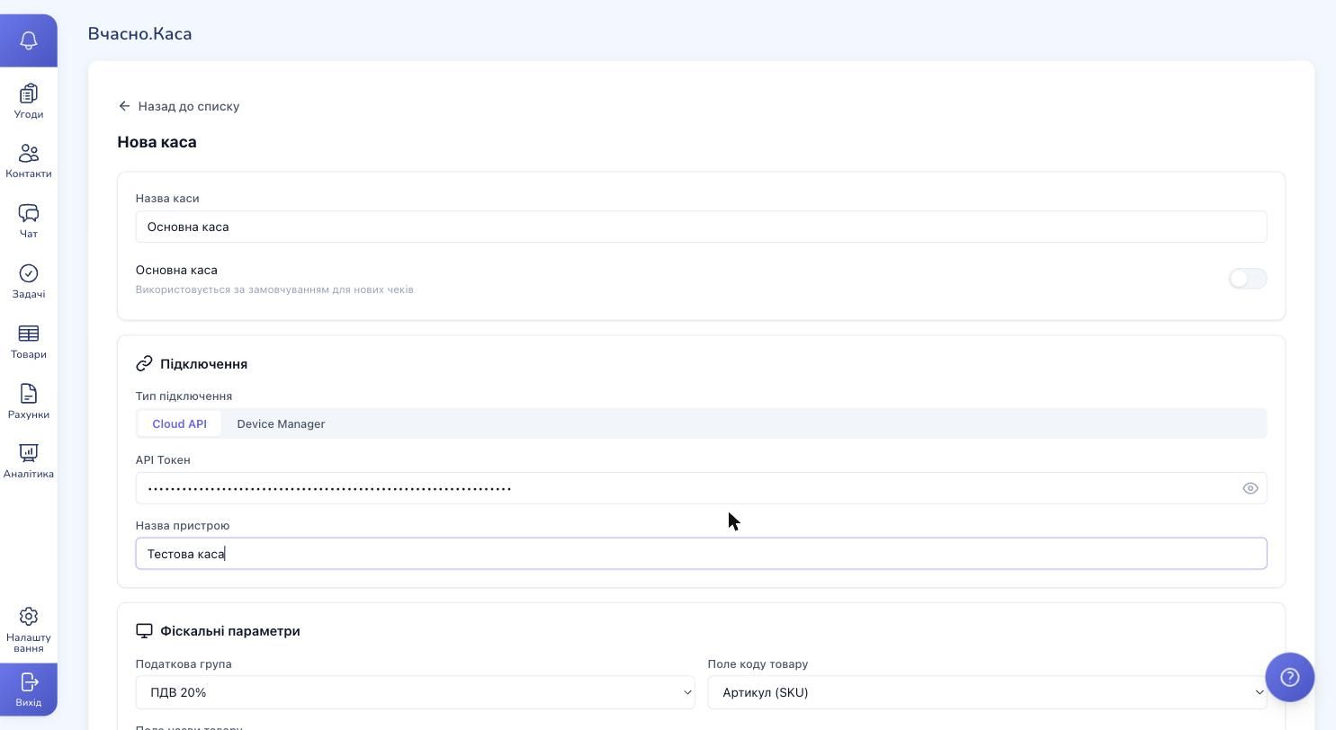Go to Товари in sidebar

click(x=29, y=342)
